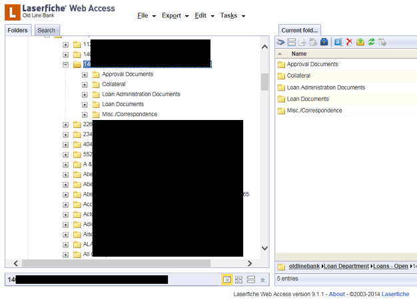This screenshot has height=300, width=417.
Task: Select Misc./Correspondence label in the folder tree
Action: [129, 115]
